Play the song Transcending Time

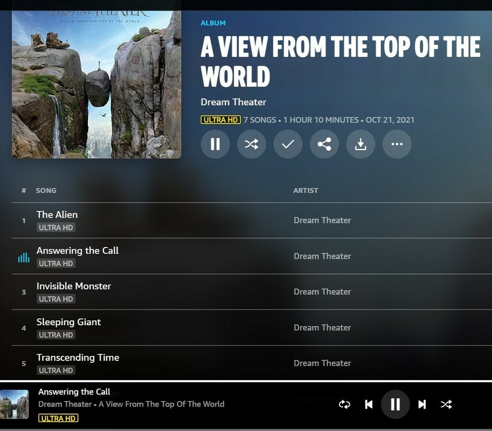[78, 357]
